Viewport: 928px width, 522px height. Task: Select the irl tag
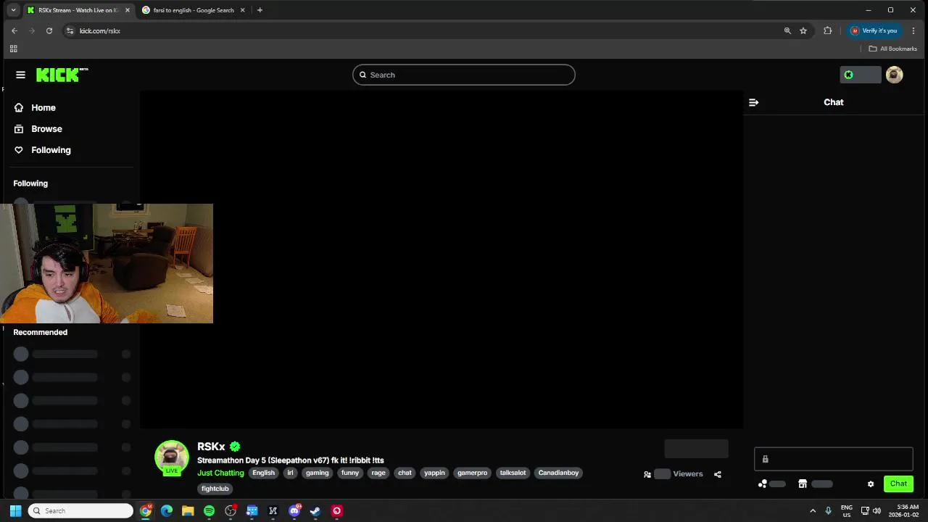click(290, 473)
